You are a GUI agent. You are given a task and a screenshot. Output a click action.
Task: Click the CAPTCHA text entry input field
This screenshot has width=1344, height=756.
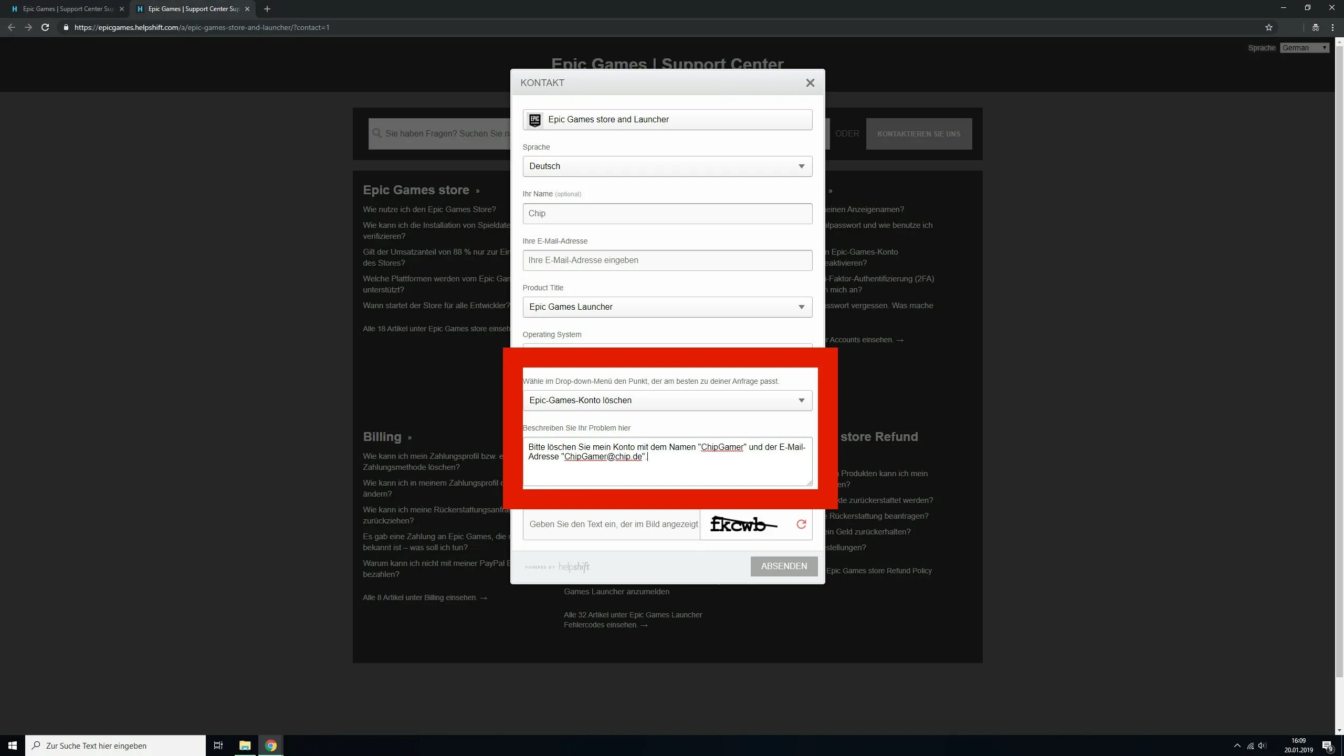tap(609, 523)
